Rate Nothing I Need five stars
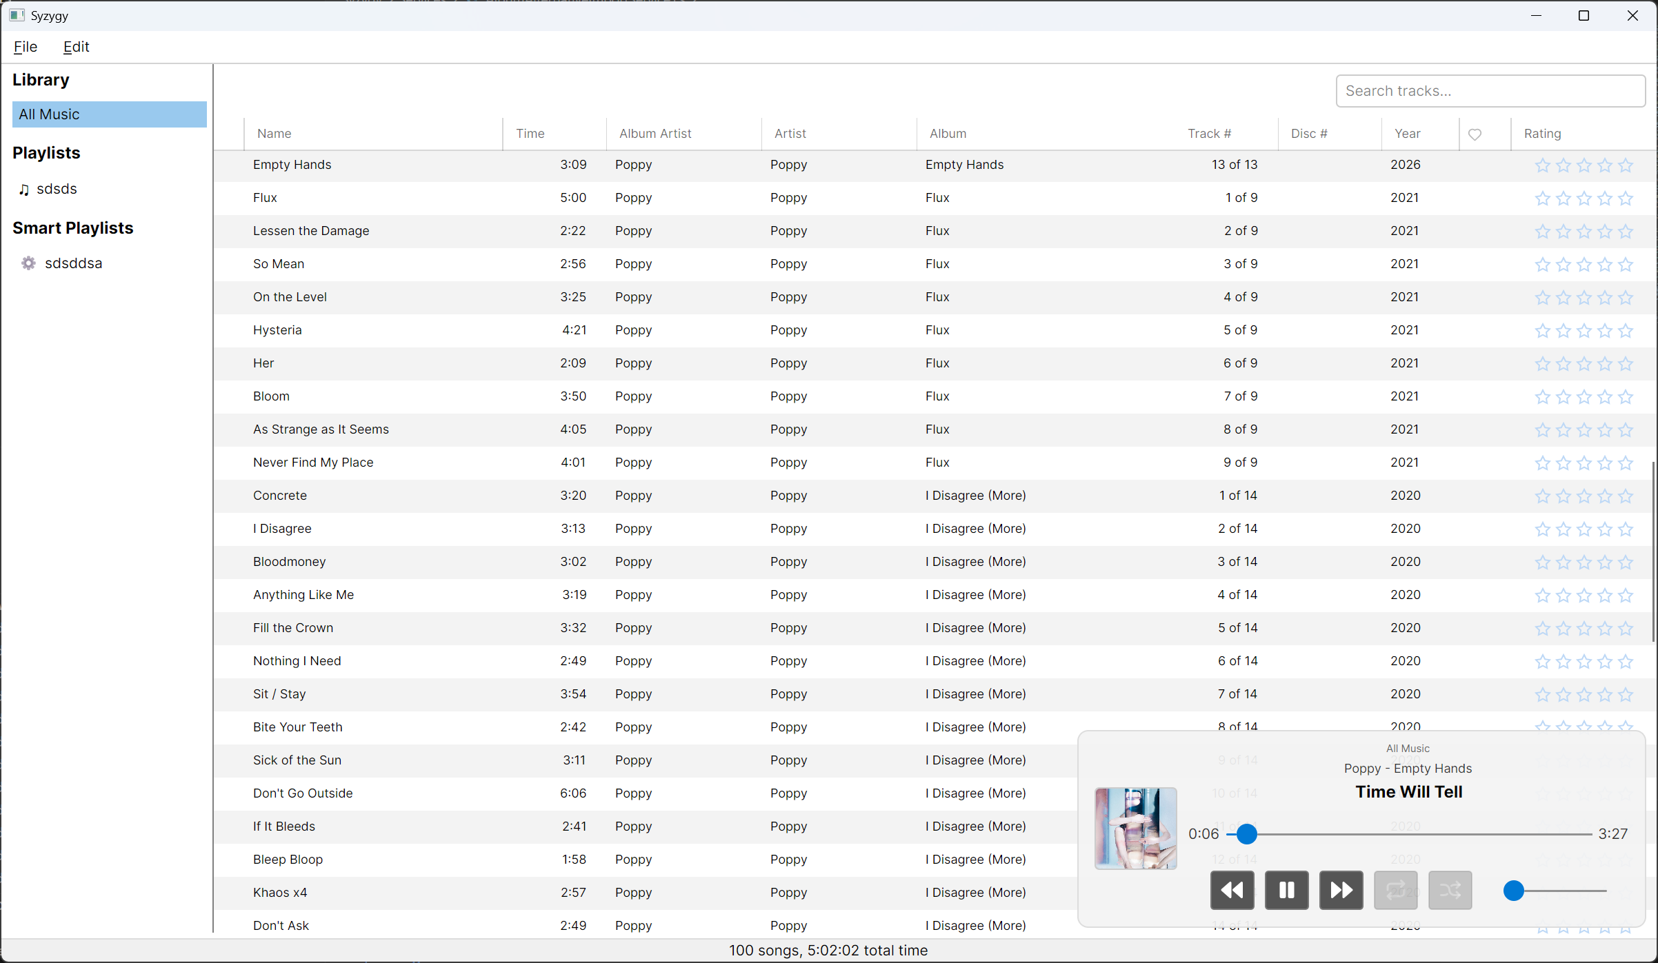Viewport: 1658px width, 963px height. 1626,662
